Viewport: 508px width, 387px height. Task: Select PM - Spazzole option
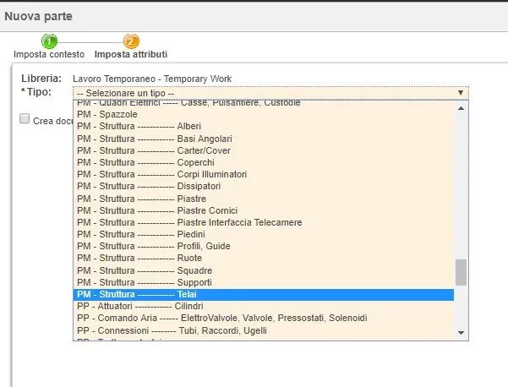[x=264, y=114]
